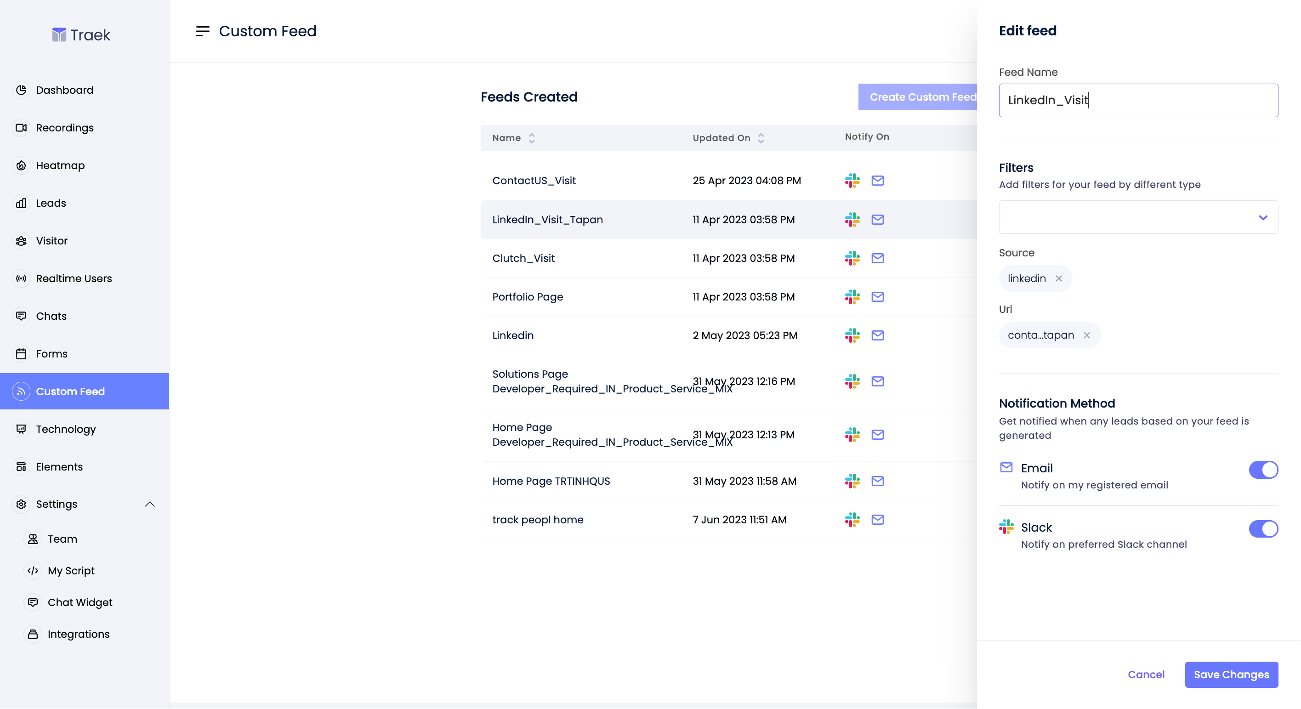The width and height of the screenshot is (1301, 709).
Task: Click the Save Changes button
Action: coord(1231,674)
